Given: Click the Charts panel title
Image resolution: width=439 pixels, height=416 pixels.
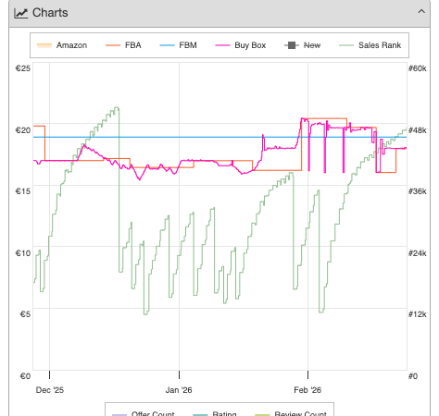Looking at the screenshot, I should 50,13.
